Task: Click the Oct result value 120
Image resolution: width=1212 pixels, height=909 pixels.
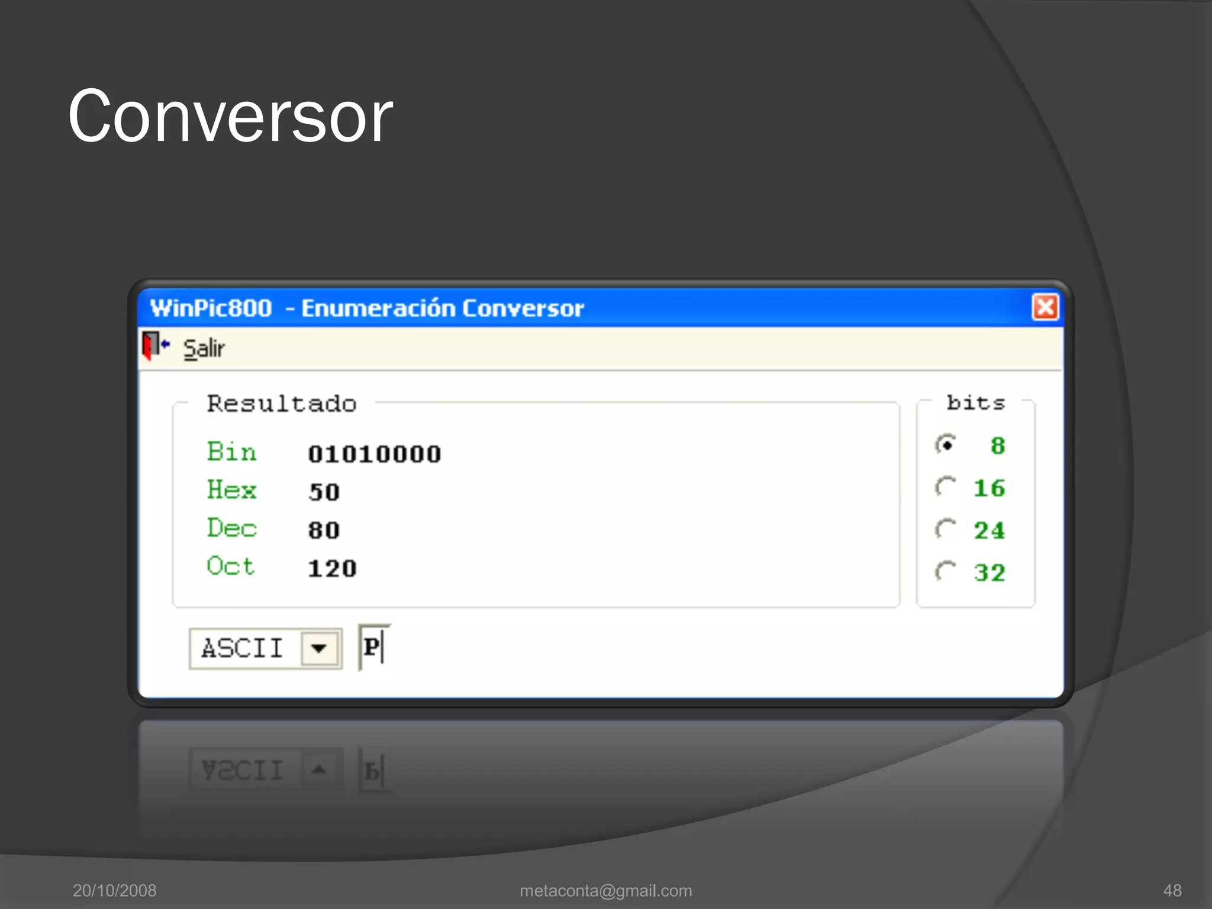Action: [x=332, y=569]
